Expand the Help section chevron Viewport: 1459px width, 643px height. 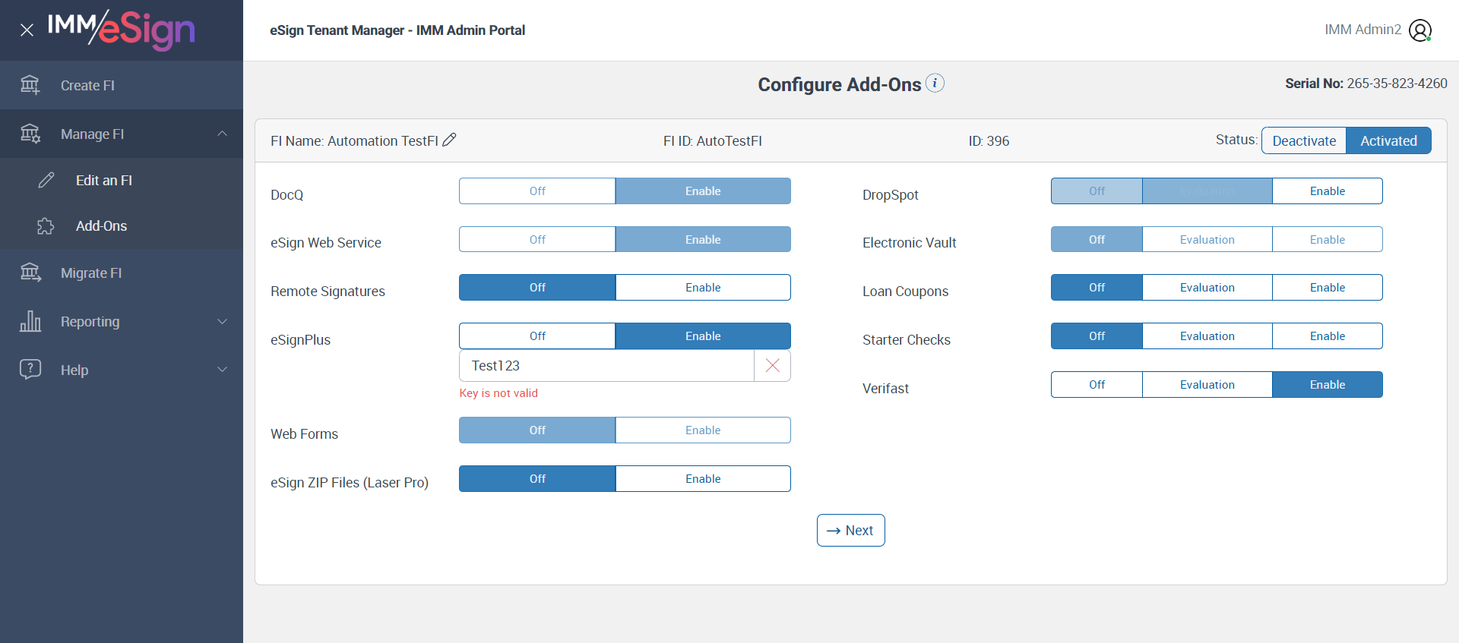point(222,370)
